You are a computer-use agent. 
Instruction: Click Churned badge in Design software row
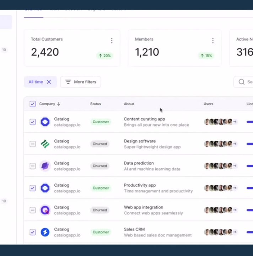(x=99, y=144)
